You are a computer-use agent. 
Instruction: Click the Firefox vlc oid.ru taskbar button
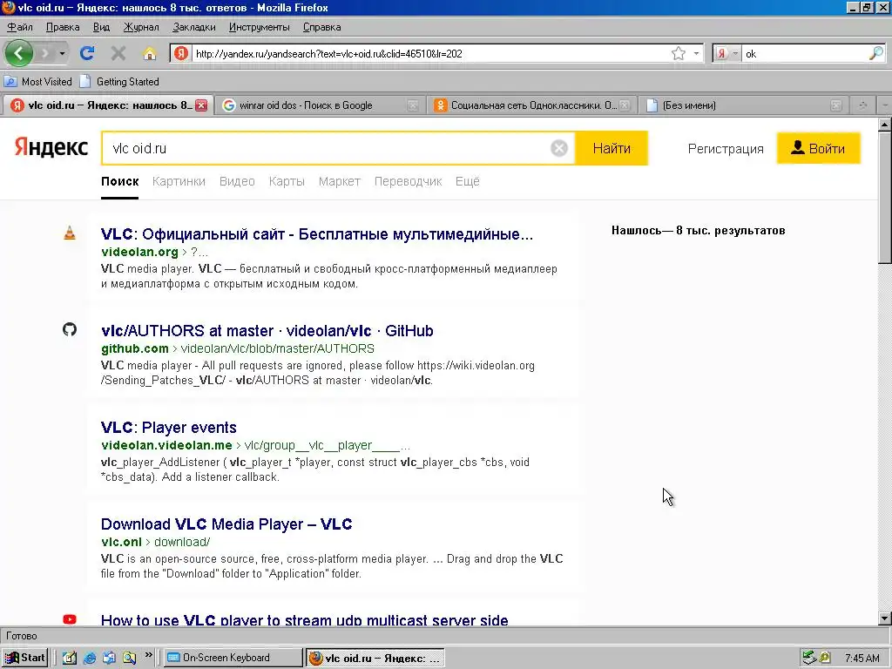[x=375, y=659]
